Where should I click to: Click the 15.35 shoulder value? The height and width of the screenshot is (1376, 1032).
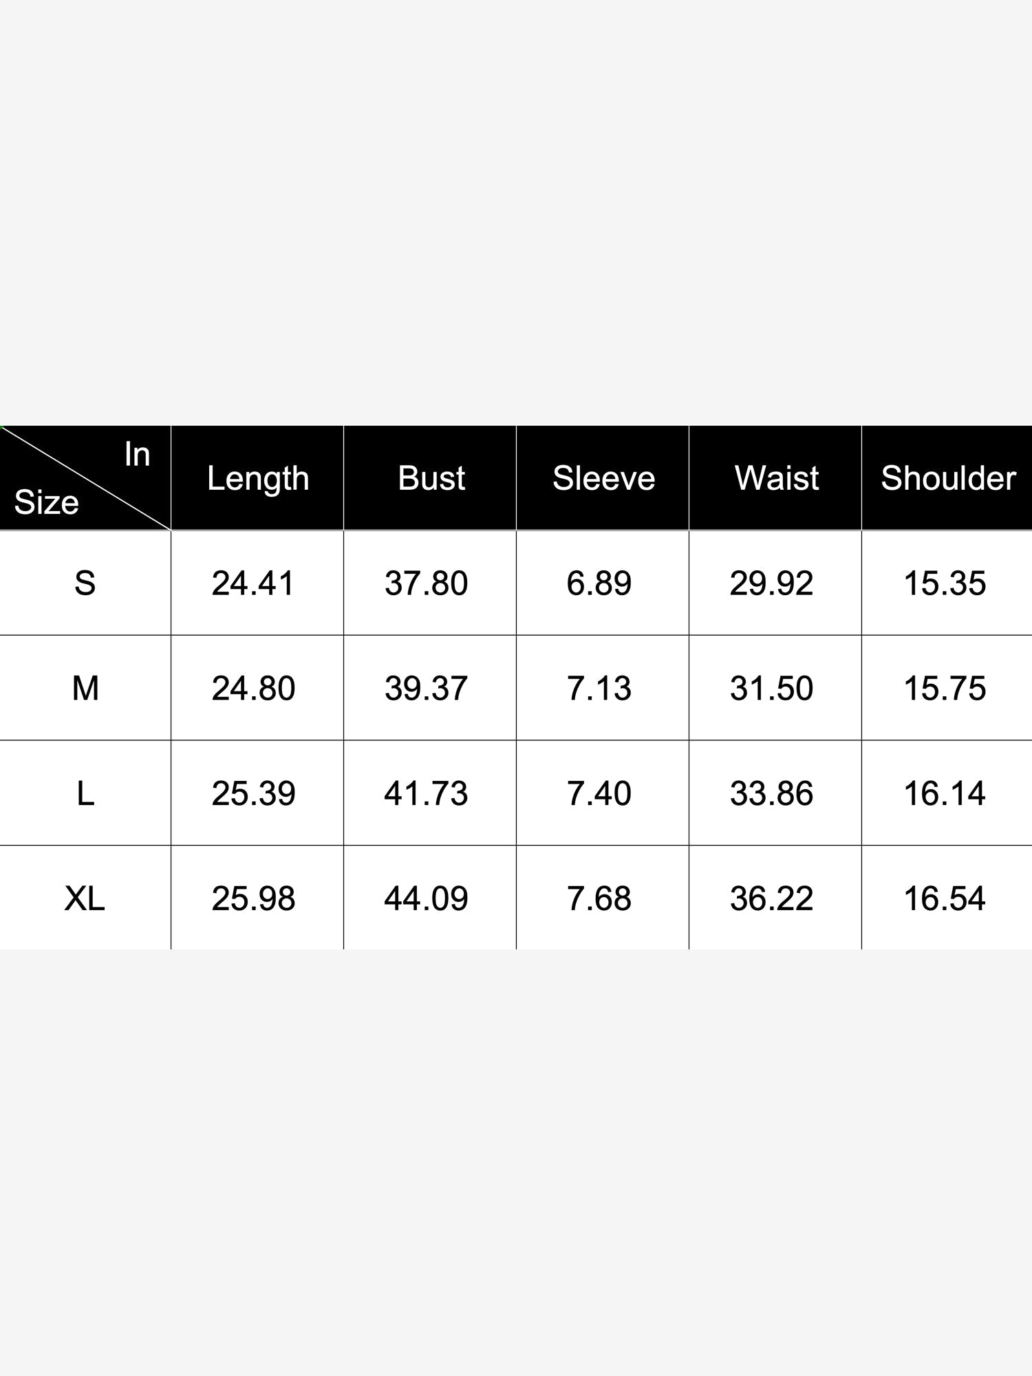(x=945, y=583)
